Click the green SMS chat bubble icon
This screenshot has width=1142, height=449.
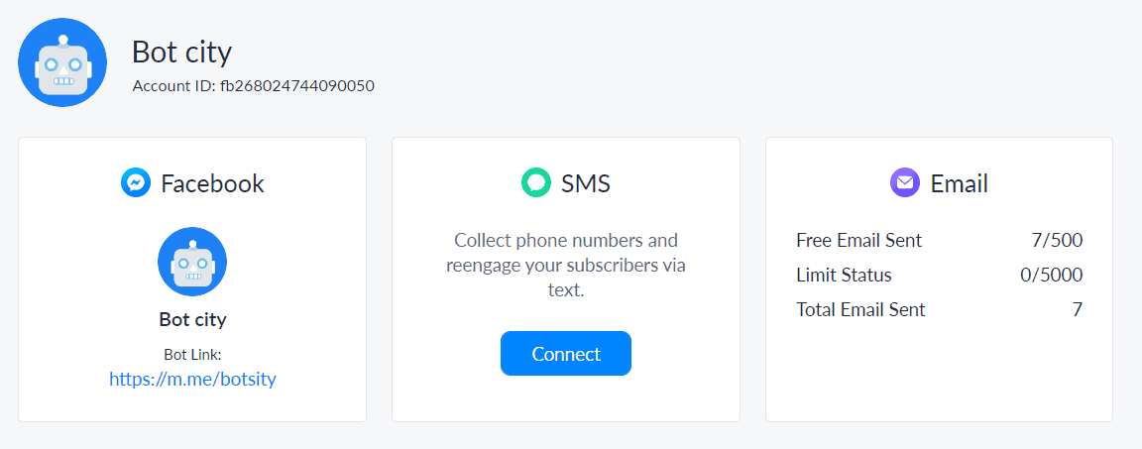coord(536,182)
